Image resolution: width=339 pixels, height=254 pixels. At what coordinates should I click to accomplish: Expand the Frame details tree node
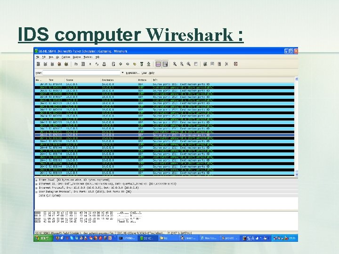click(36, 180)
